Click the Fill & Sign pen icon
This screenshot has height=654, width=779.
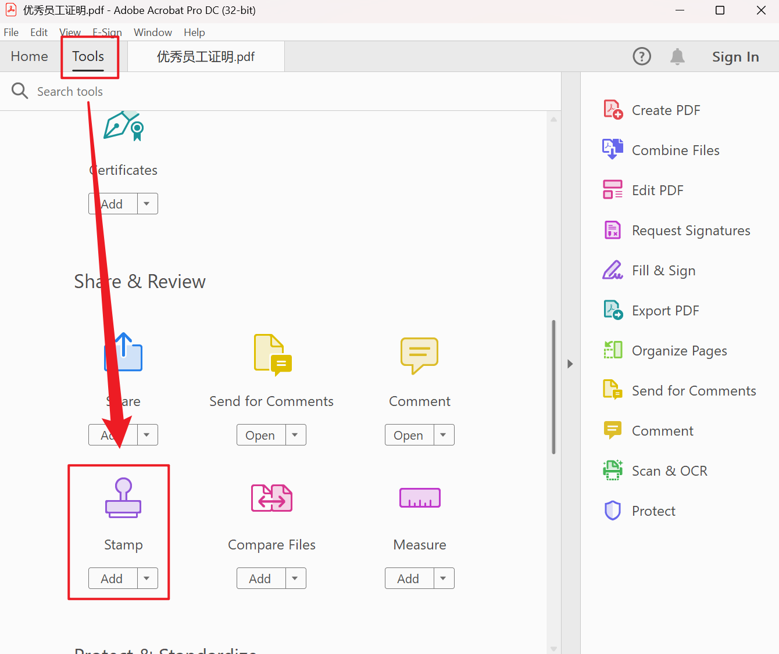(613, 270)
